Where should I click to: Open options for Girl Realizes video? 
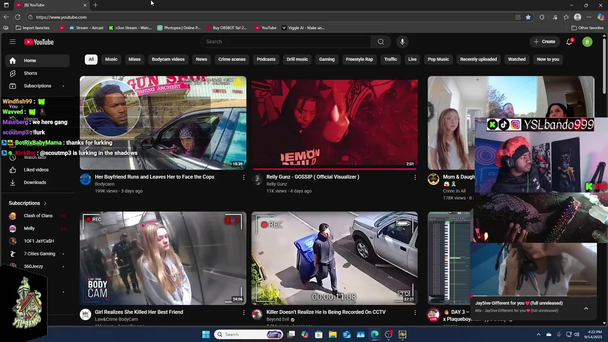[x=244, y=313]
